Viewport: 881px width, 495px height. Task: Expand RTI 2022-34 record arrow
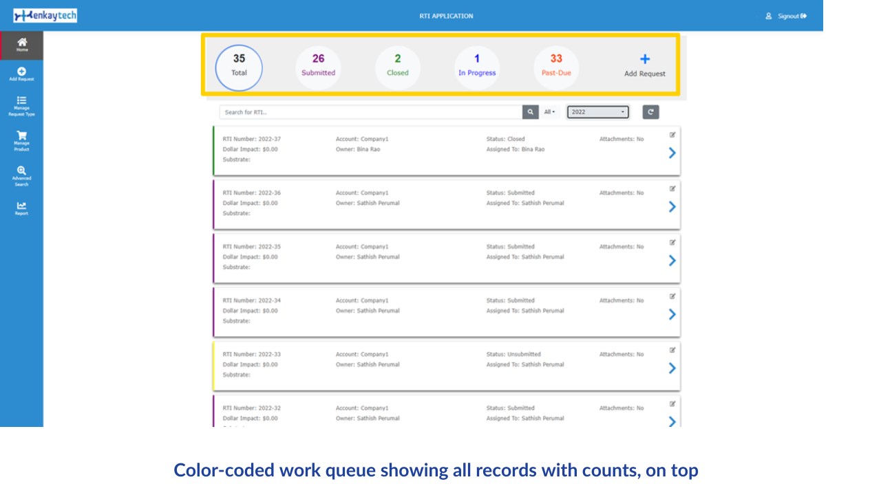tap(672, 314)
